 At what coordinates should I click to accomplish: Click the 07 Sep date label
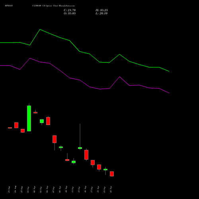coord(53,189)
